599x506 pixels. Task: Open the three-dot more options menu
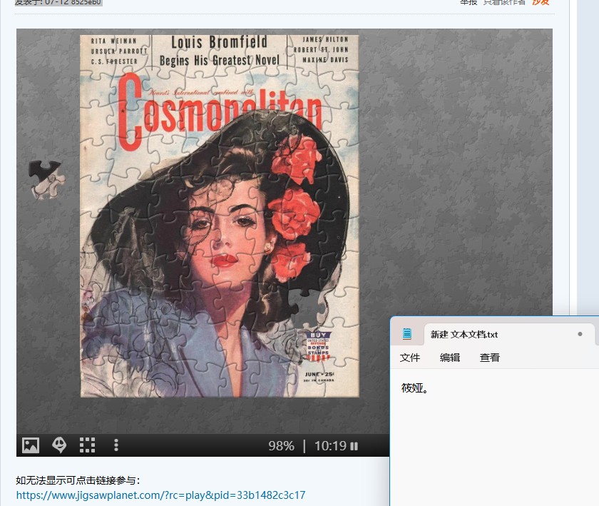(x=116, y=445)
